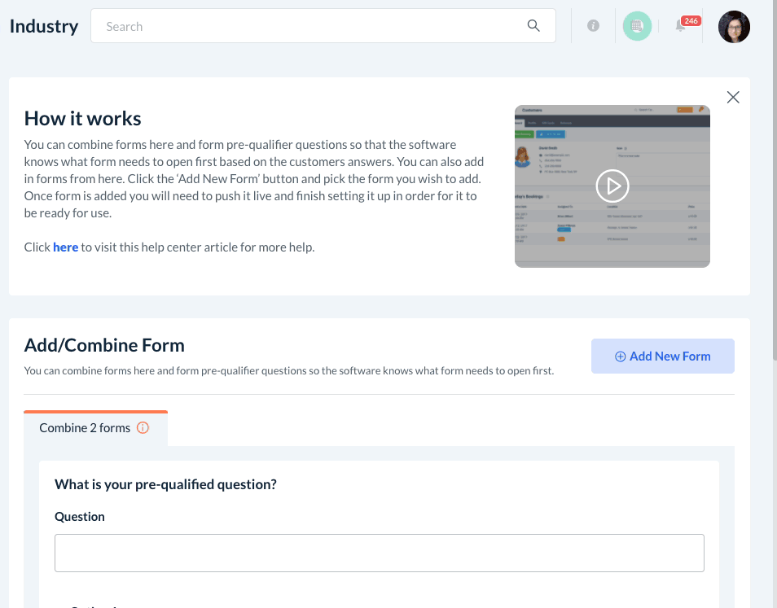This screenshot has height=608, width=777.
Task: Open the notifications bell
Action: click(x=680, y=27)
